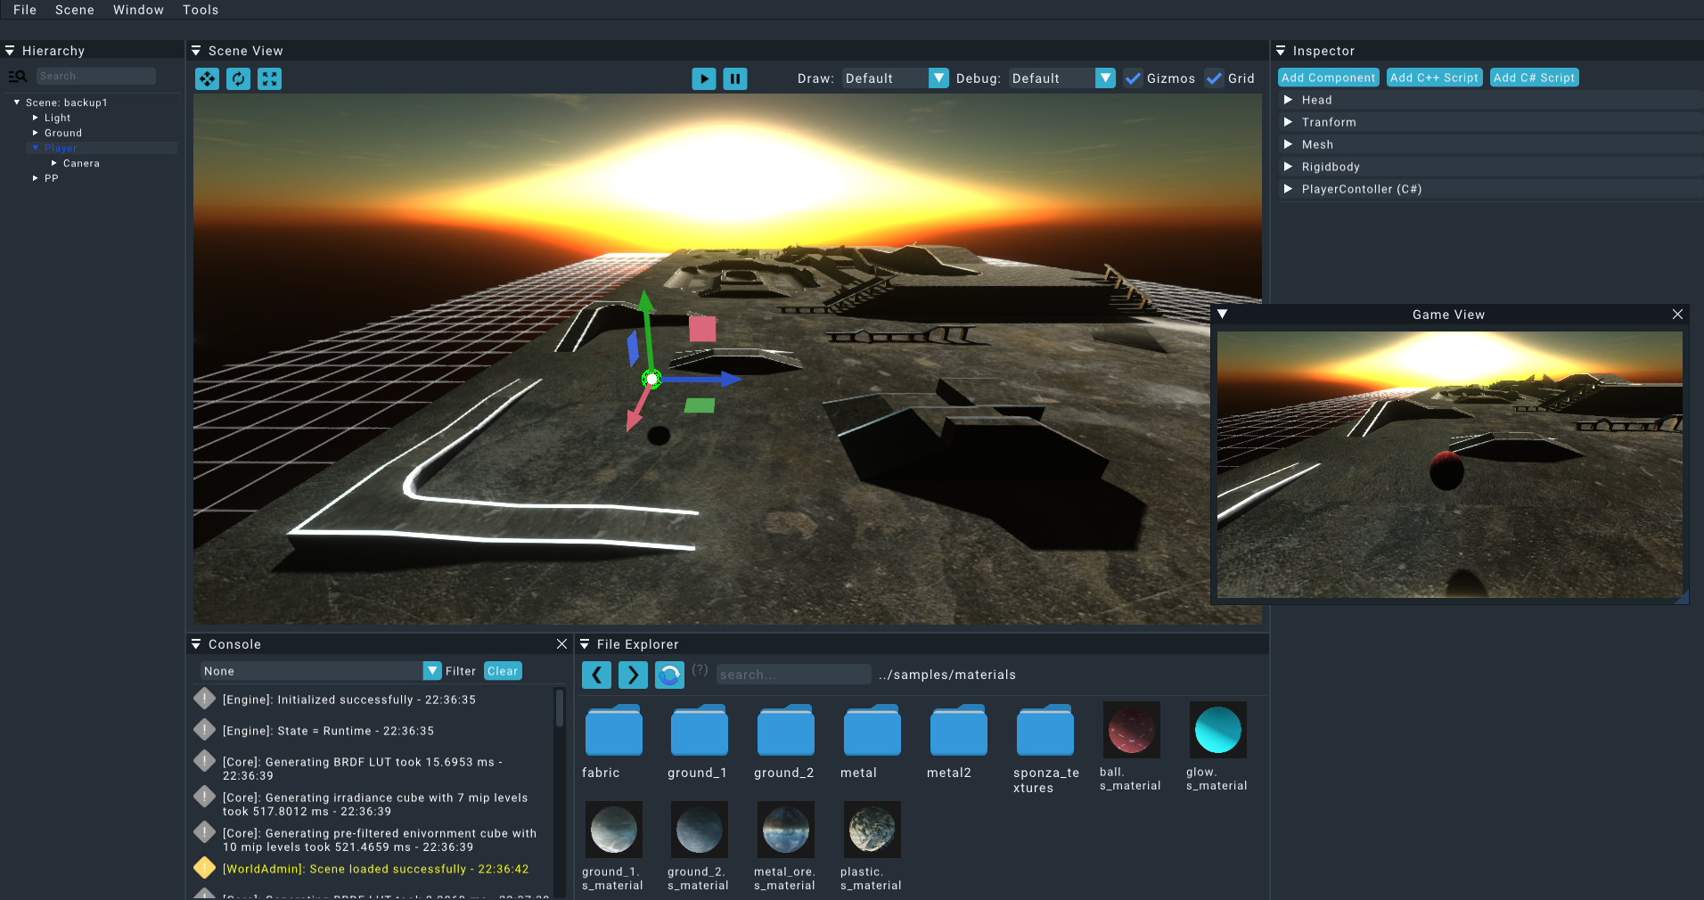
Task: Expand the Head component in Inspector
Action: point(1288,100)
